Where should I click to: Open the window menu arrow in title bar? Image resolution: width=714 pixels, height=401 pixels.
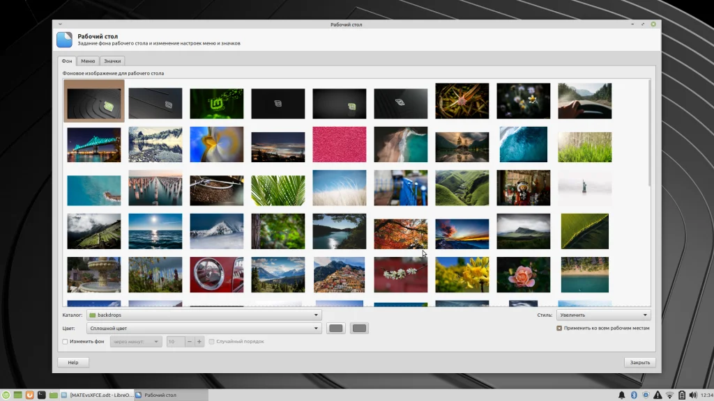(x=60, y=24)
